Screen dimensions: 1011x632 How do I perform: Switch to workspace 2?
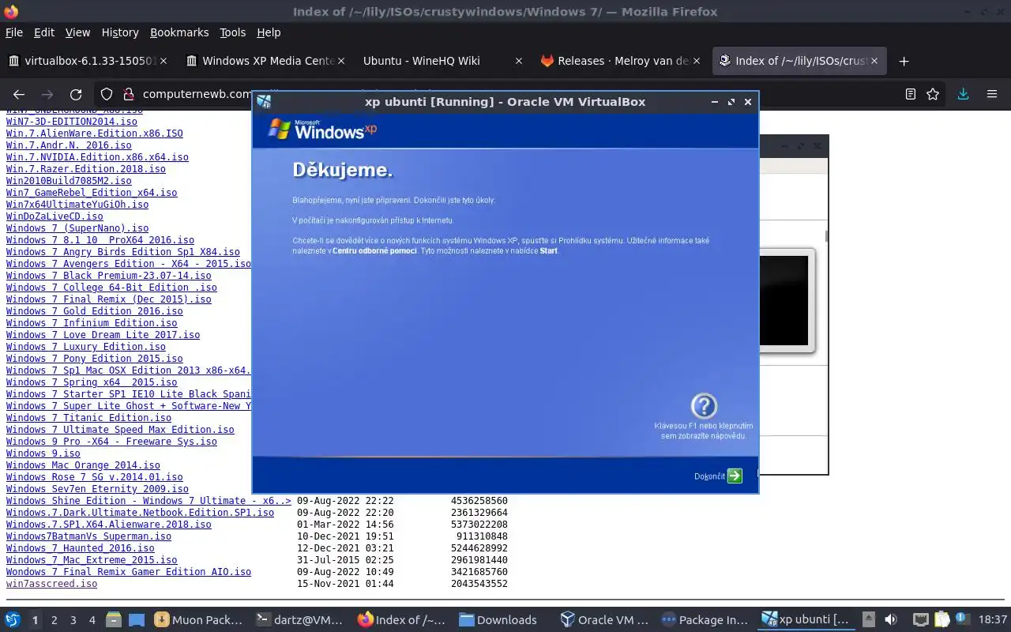[54, 620]
